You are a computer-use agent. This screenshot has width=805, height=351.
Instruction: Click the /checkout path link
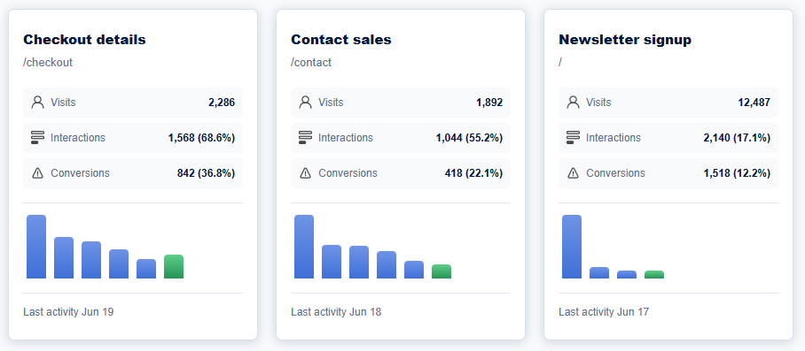(x=48, y=63)
